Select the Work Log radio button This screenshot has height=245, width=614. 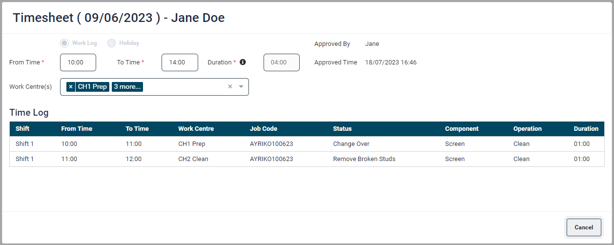coord(64,43)
